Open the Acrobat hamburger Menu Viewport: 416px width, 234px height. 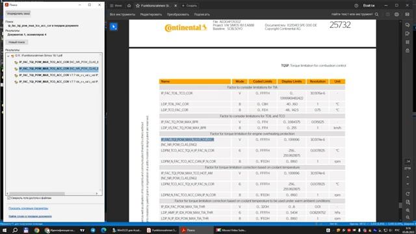(x=116, y=6)
